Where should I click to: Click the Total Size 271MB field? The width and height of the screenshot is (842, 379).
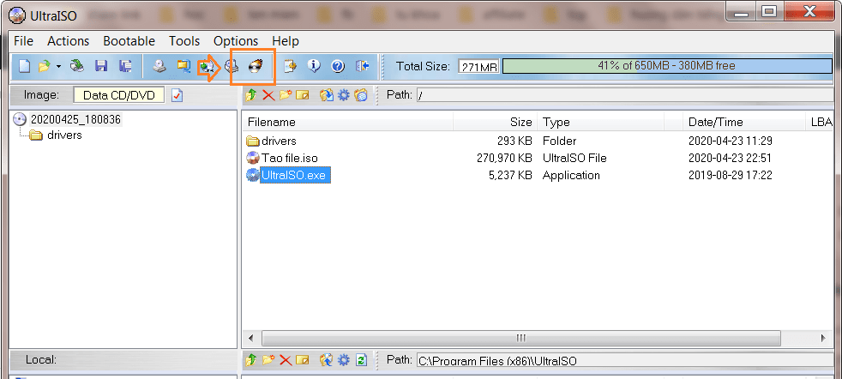pyautogui.click(x=478, y=67)
